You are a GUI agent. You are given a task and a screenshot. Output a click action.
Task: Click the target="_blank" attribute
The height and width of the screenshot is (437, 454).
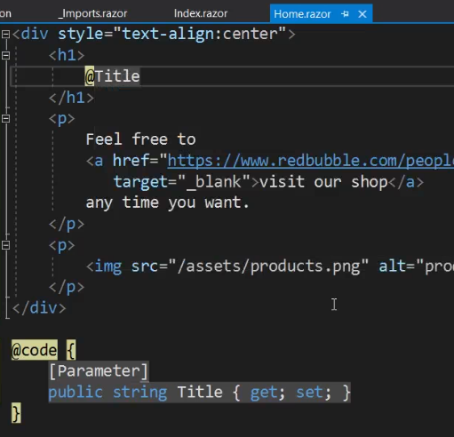pos(182,182)
